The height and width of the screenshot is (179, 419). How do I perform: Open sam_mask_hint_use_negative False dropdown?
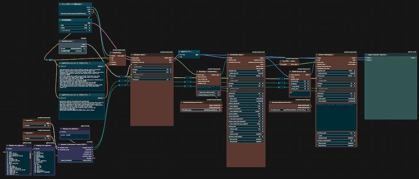[x=246, y=124]
